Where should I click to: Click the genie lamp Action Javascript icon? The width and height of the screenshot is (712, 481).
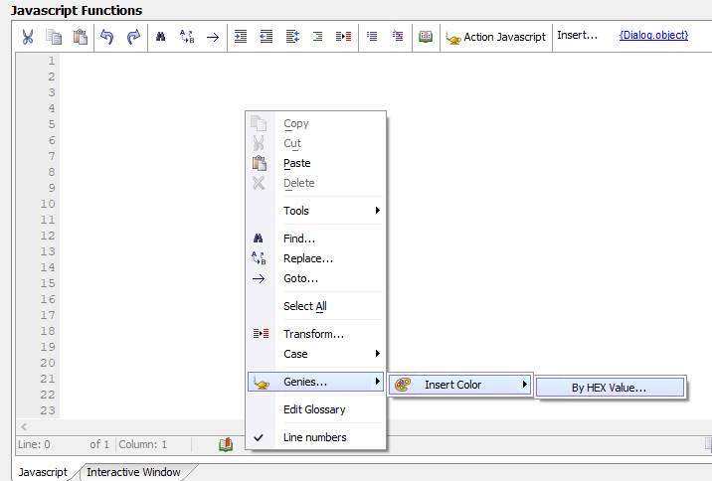click(453, 38)
